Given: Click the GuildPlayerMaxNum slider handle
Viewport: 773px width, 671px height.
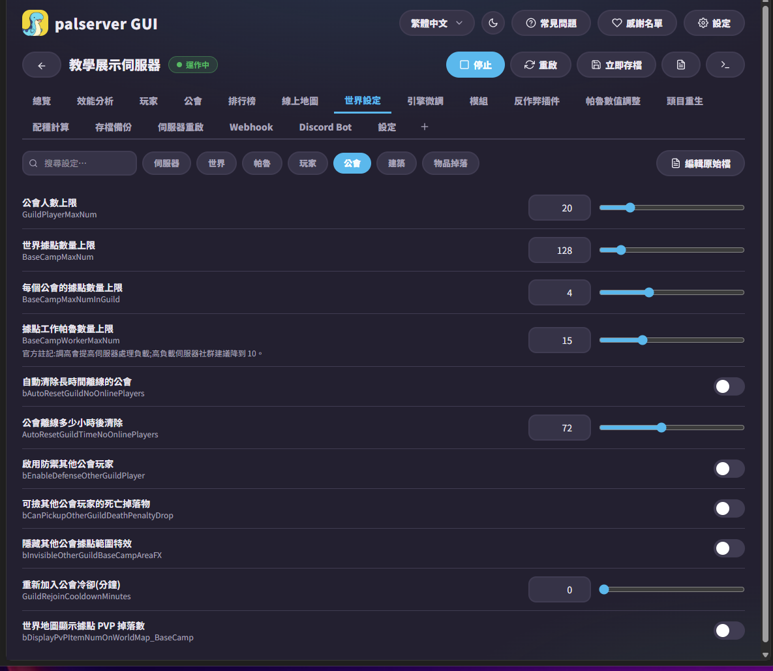Looking at the screenshot, I should pyautogui.click(x=630, y=208).
